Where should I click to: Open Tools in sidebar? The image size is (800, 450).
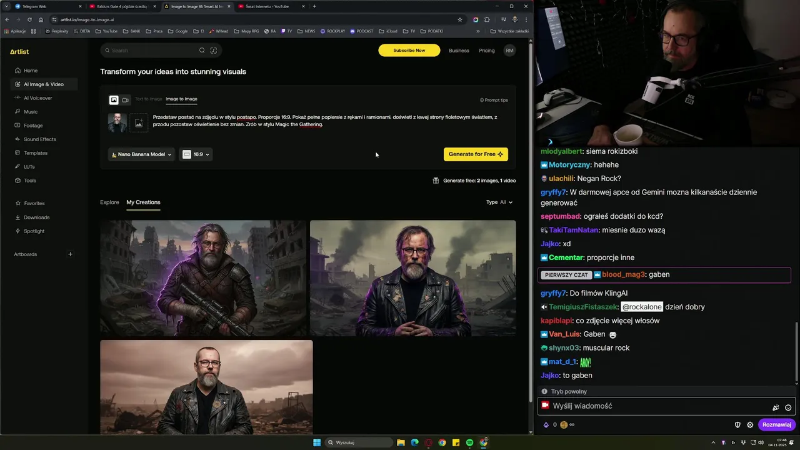(x=26, y=181)
